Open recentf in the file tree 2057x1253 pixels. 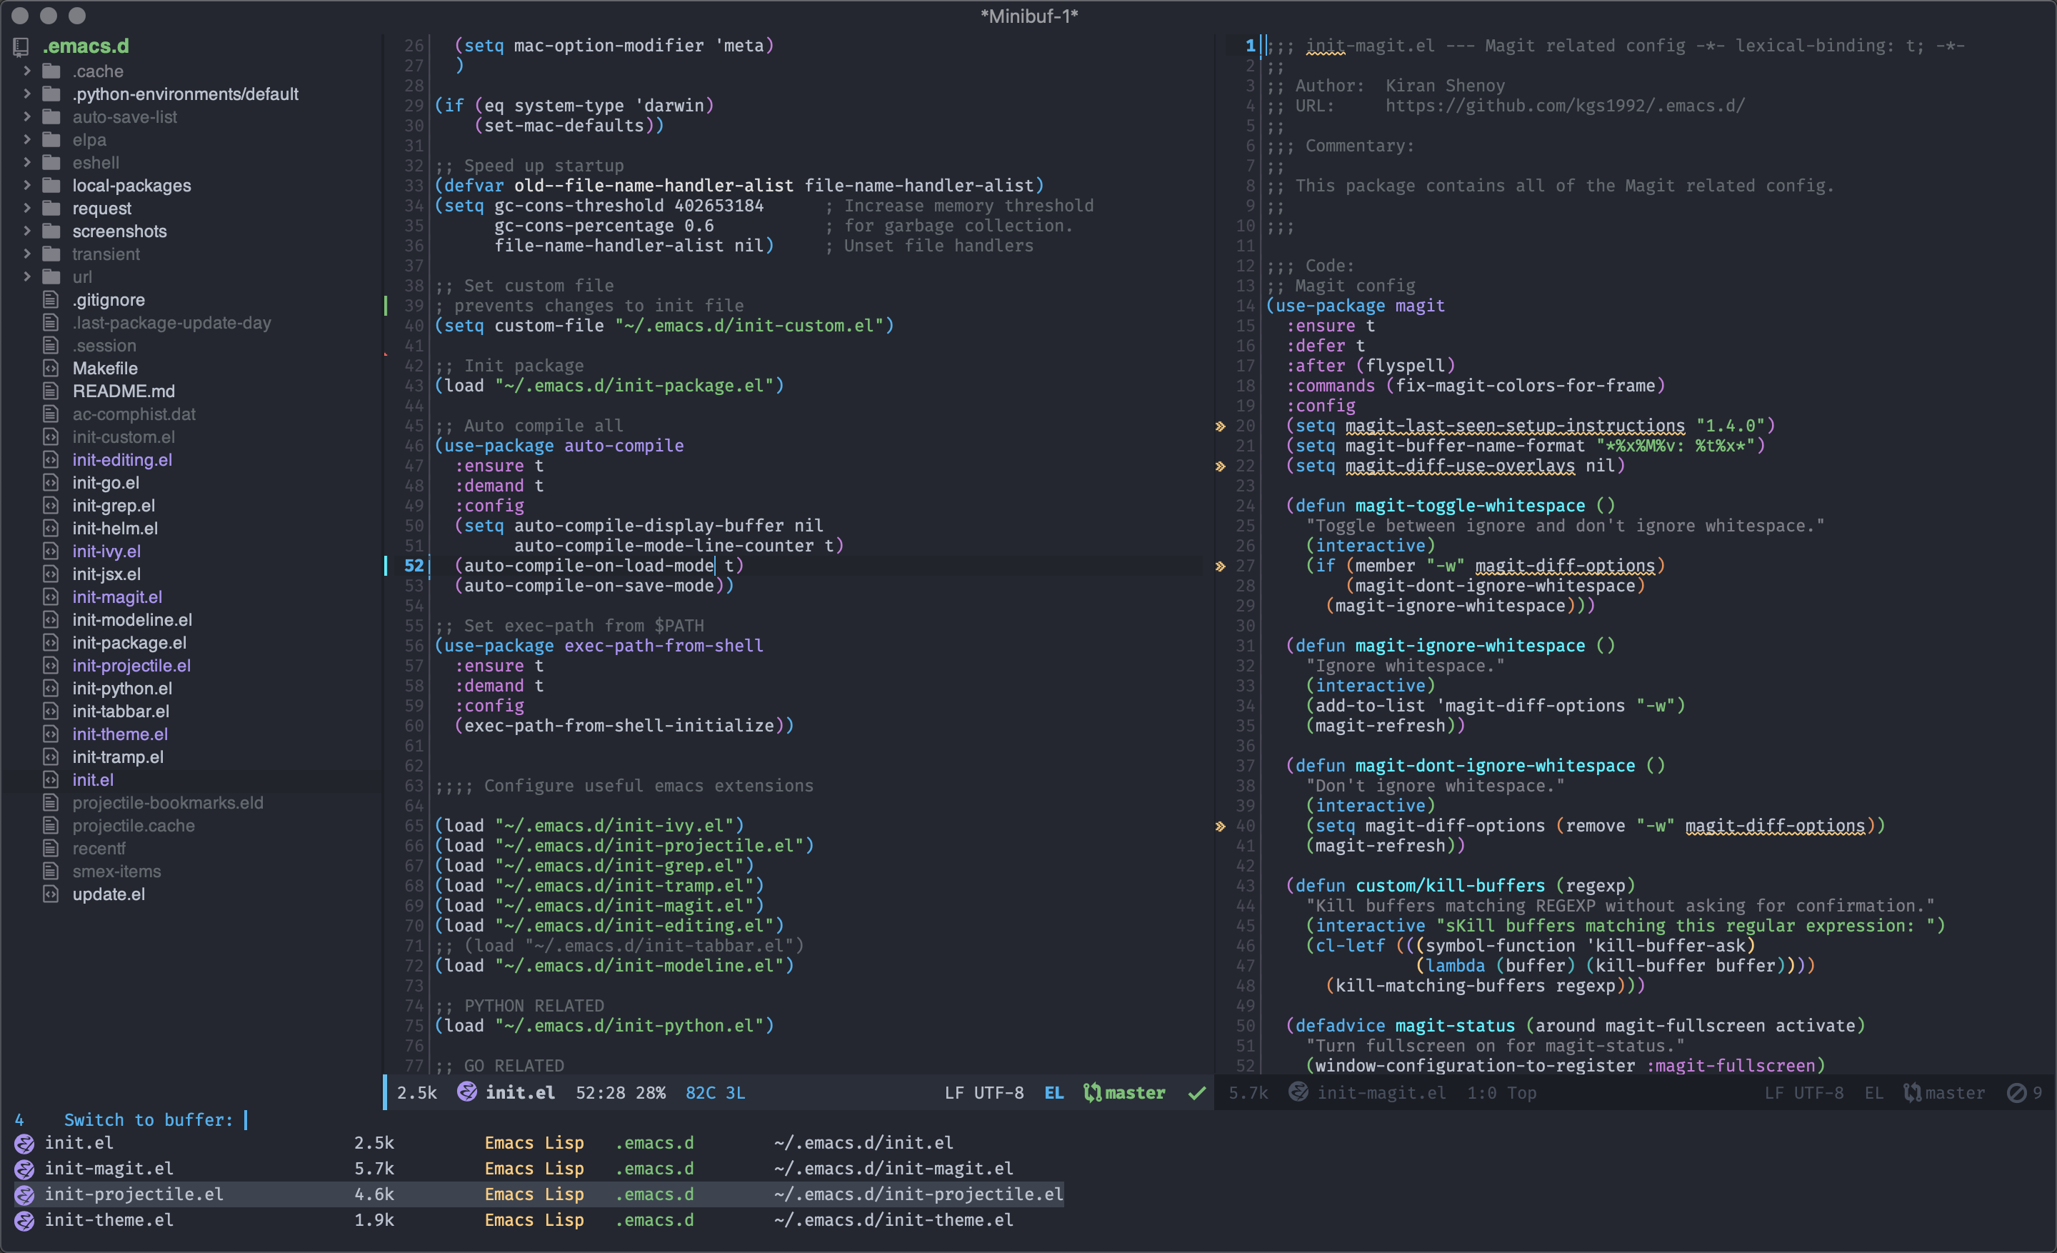click(x=99, y=848)
